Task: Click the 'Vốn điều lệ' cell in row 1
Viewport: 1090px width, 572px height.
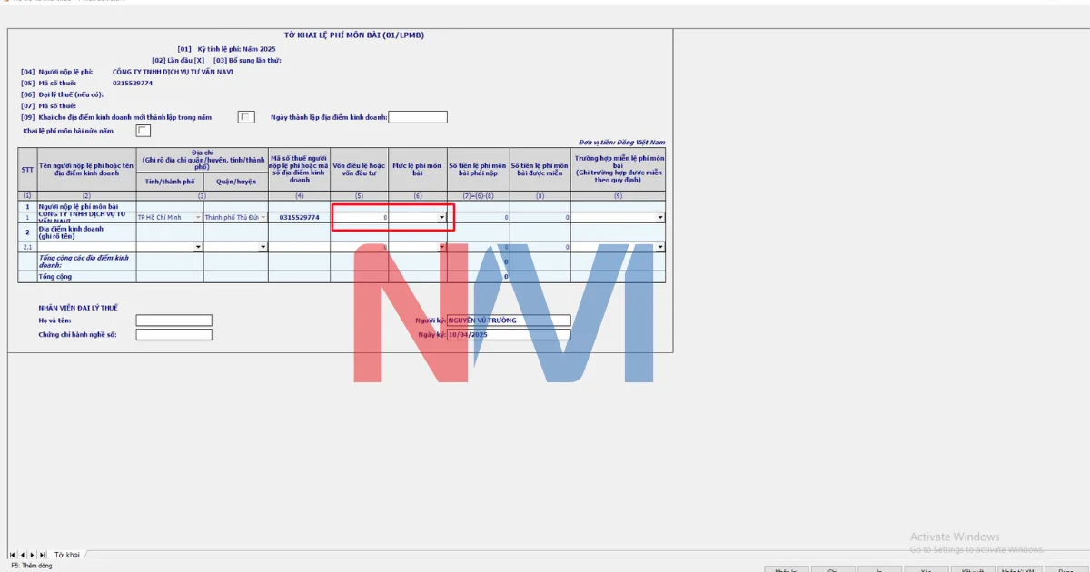Action: (361, 218)
